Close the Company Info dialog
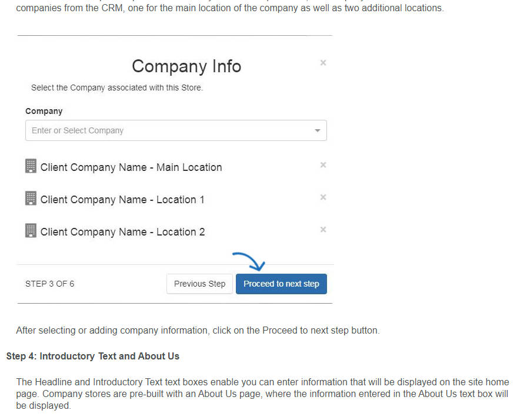 (x=323, y=63)
